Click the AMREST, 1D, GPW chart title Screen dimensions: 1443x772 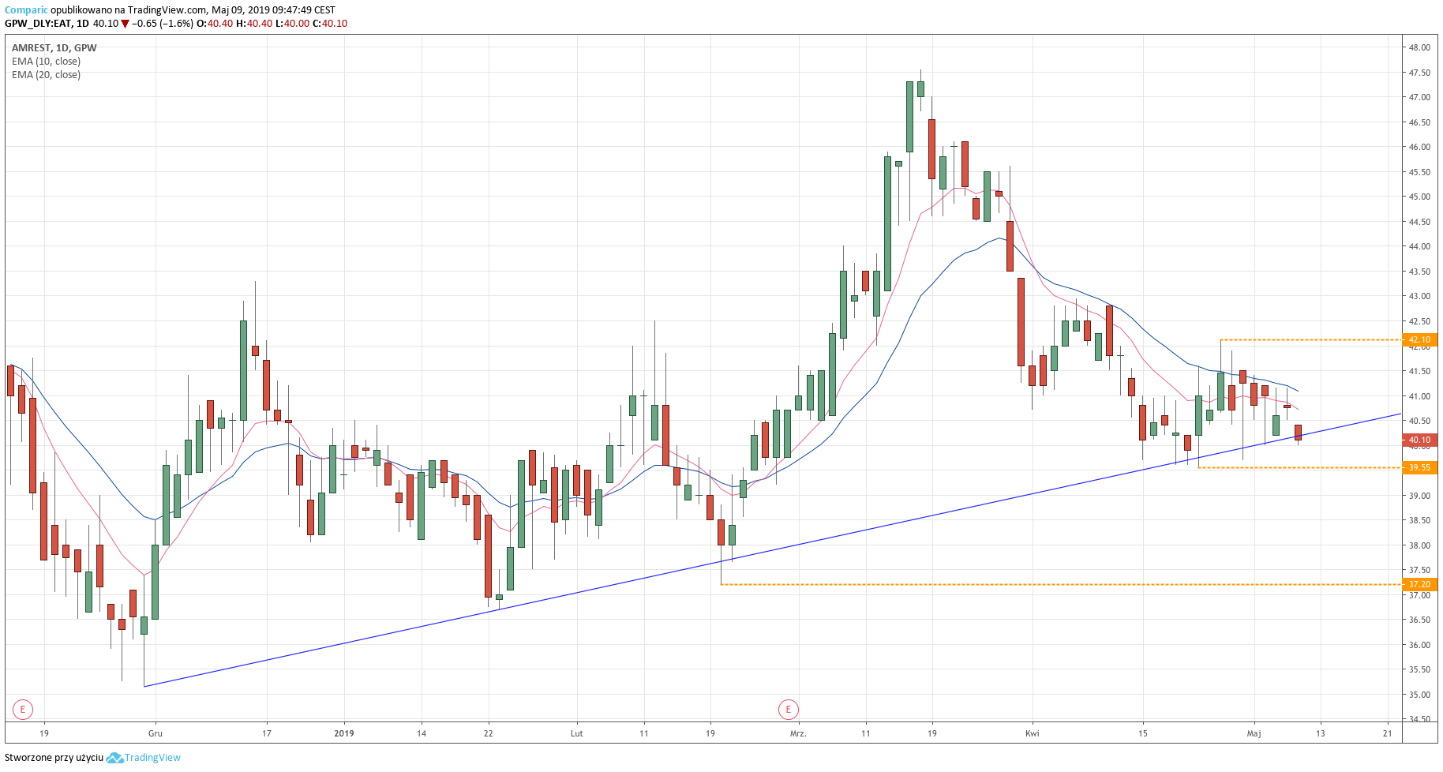tap(54, 48)
